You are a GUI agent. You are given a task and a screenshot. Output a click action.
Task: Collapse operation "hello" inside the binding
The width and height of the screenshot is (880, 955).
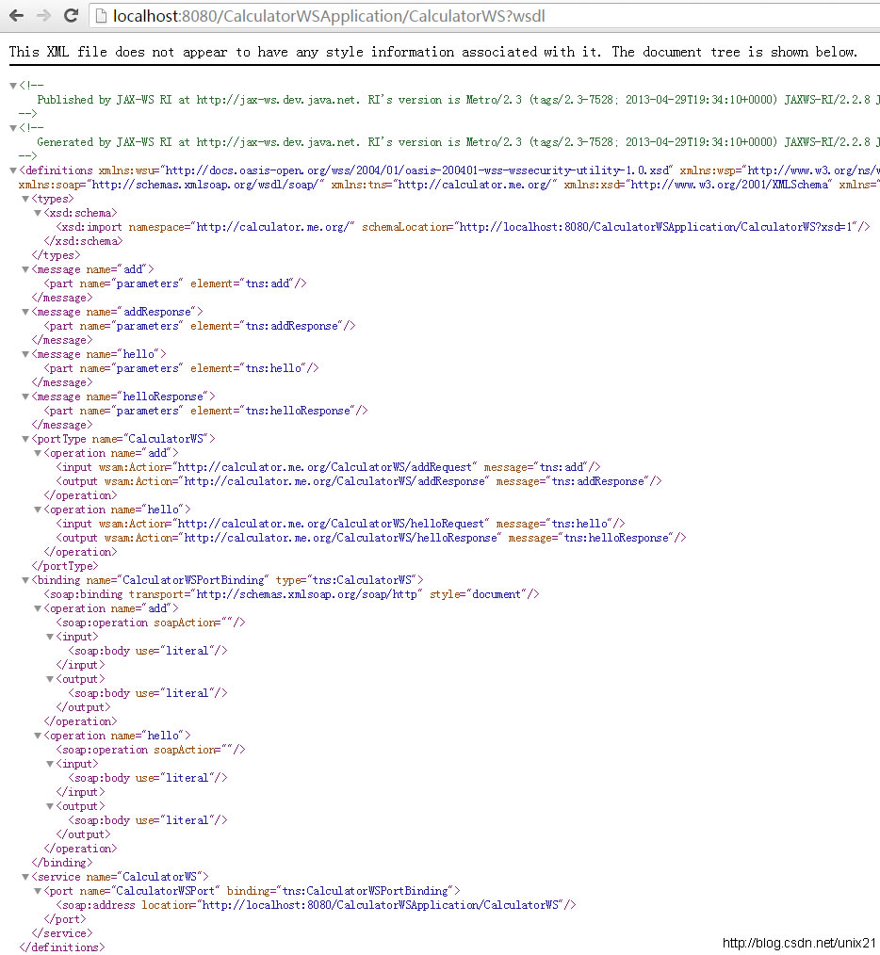point(37,736)
